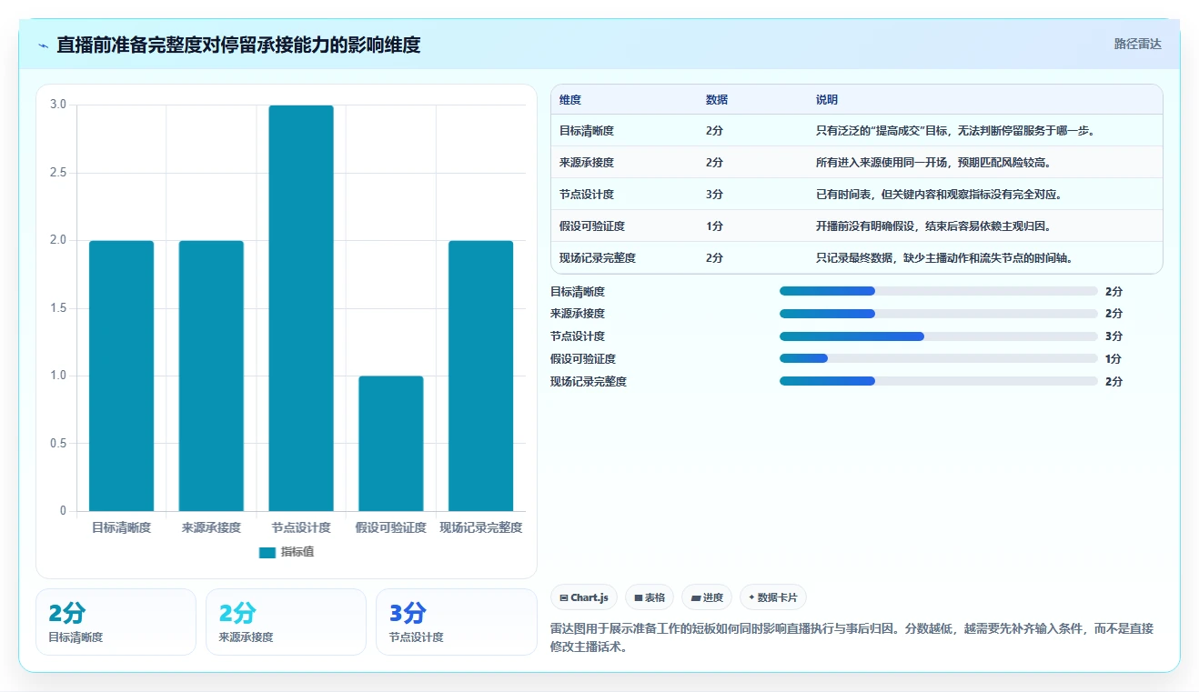Click the 节点设计度 x-axis label

pos(301,527)
